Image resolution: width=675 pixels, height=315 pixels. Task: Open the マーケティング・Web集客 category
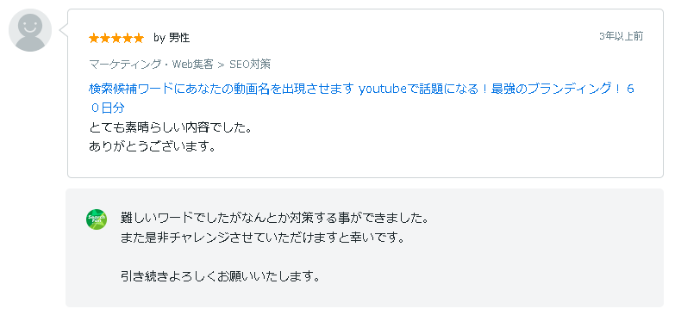point(151,65)
